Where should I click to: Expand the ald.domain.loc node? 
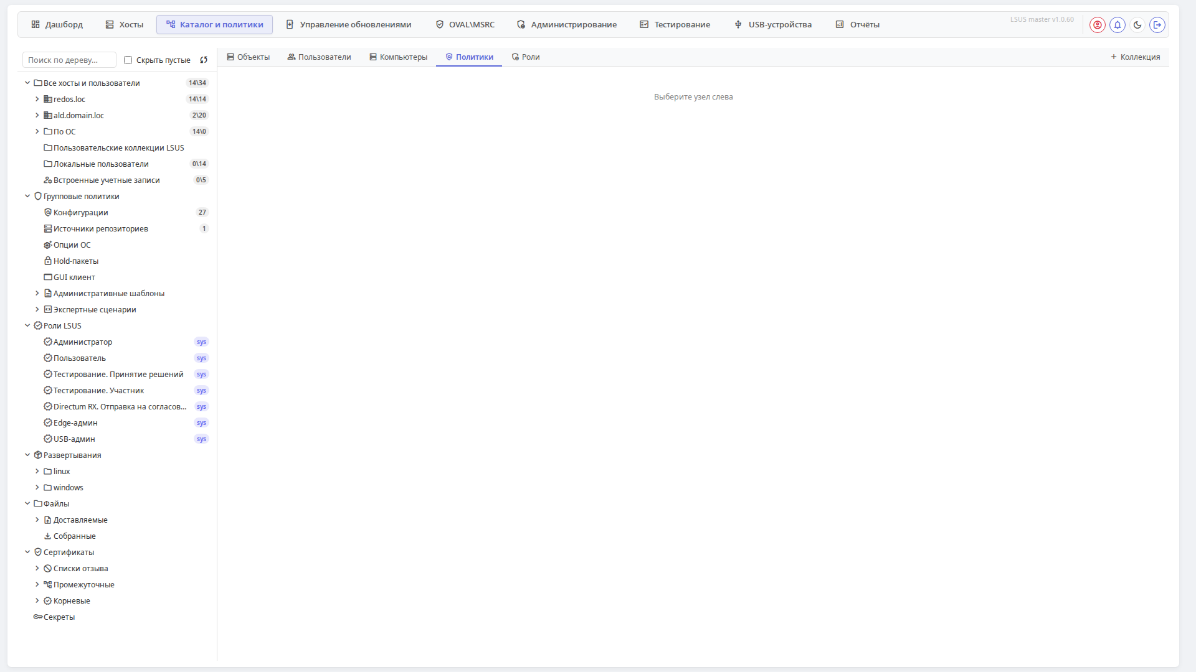37,115
